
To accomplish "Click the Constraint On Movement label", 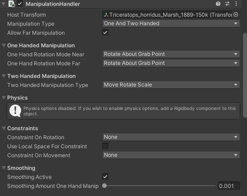I will pos(39,155).
